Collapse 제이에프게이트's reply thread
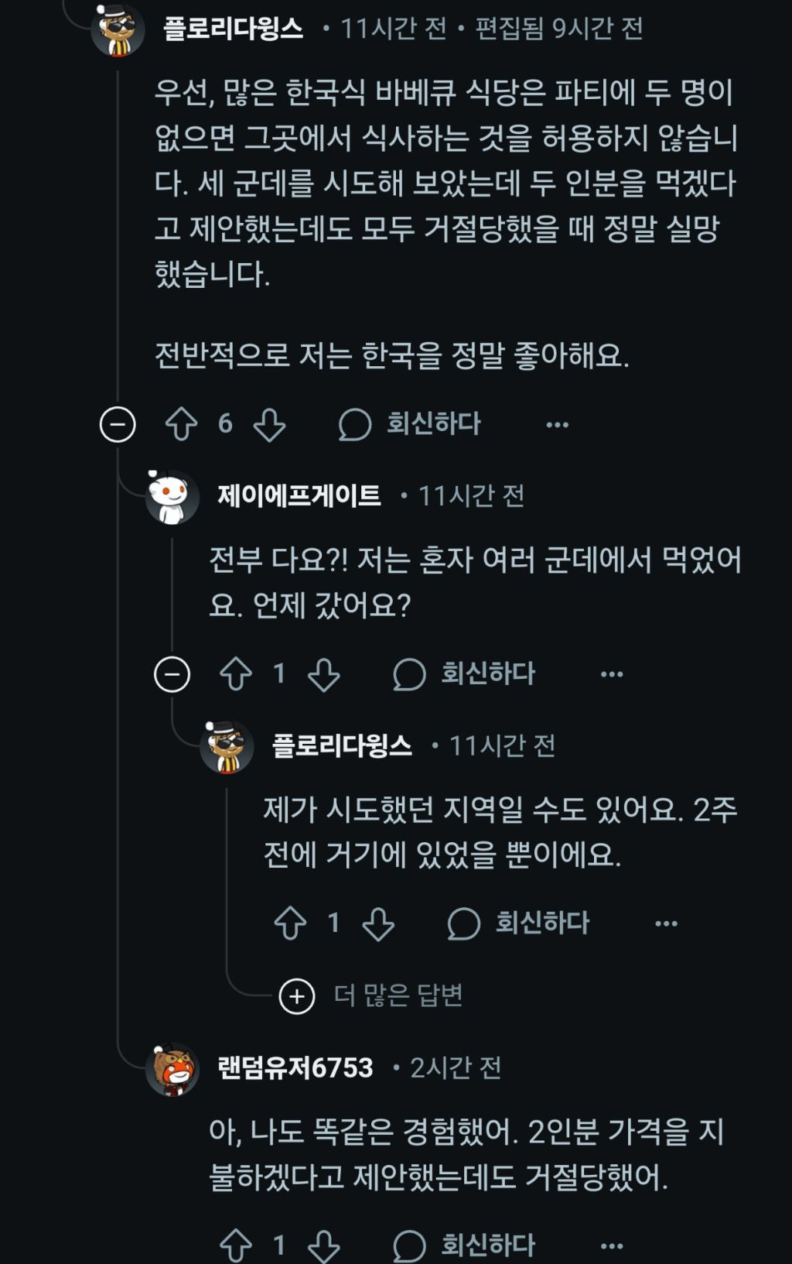The width and height of the screenshot is (792, 1264). (174, 674)
